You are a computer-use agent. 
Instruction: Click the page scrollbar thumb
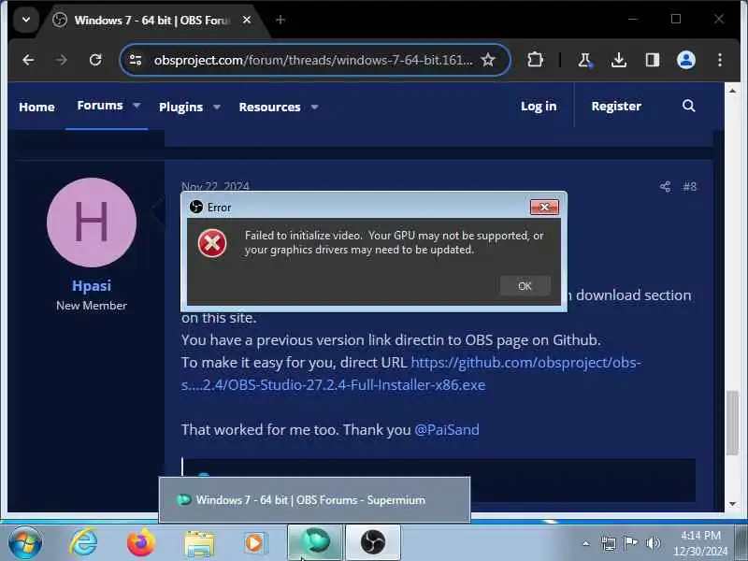[733, 424]
